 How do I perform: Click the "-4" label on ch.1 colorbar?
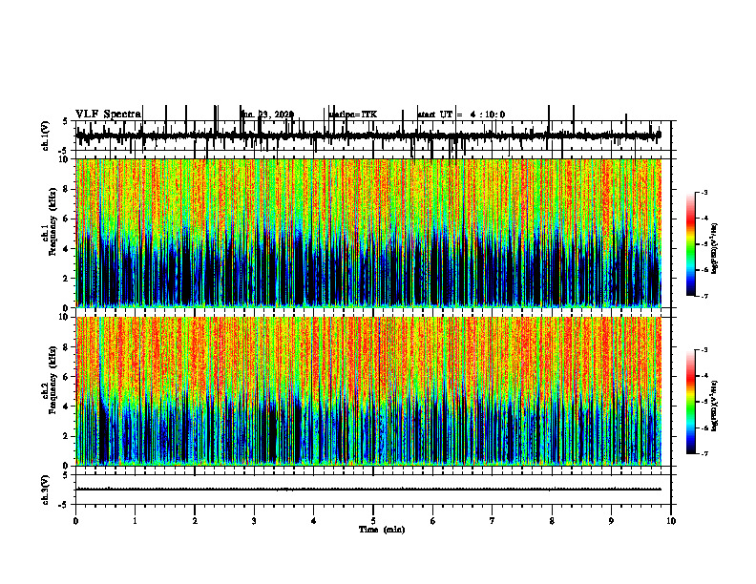pos(704,219)
